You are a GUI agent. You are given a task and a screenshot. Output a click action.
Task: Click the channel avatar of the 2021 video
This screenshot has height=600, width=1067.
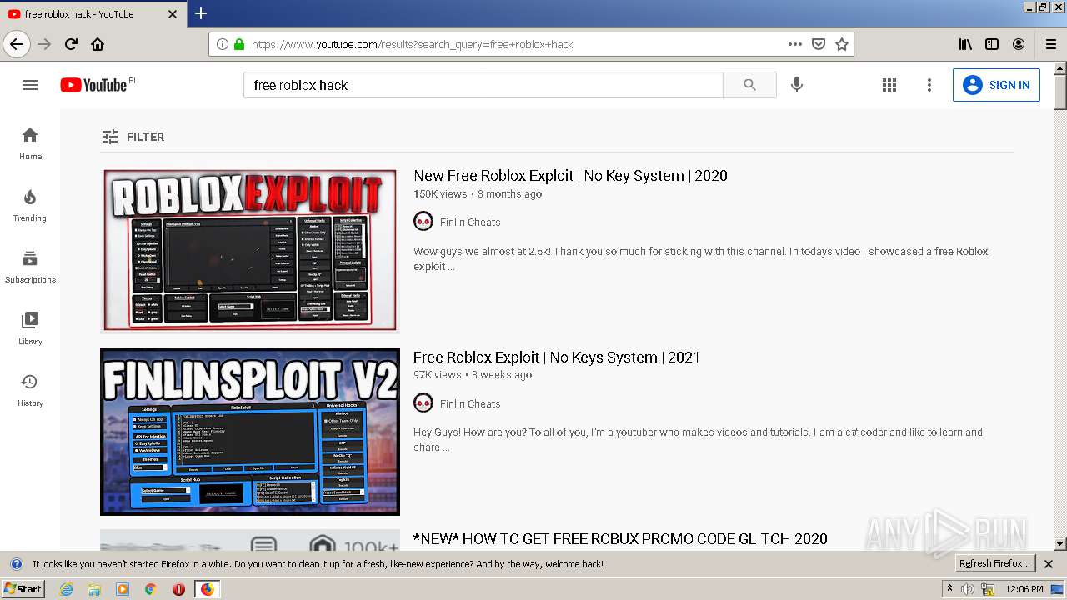click(423, 403)
